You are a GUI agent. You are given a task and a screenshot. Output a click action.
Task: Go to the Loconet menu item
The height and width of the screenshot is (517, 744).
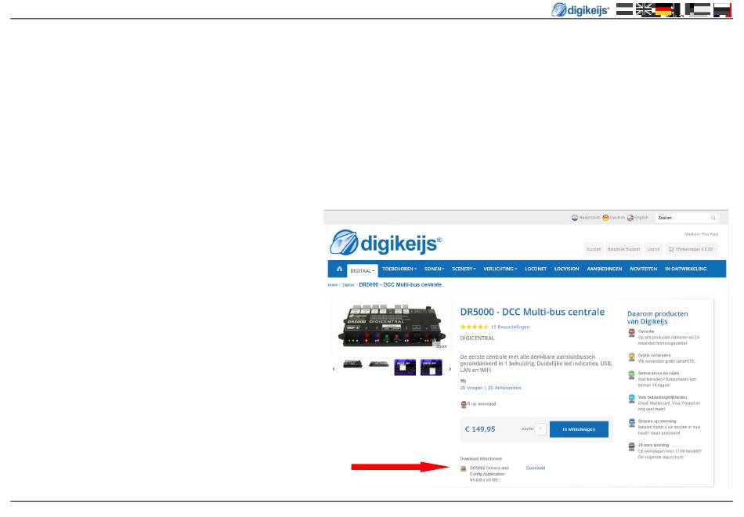[x=536, y=269]
